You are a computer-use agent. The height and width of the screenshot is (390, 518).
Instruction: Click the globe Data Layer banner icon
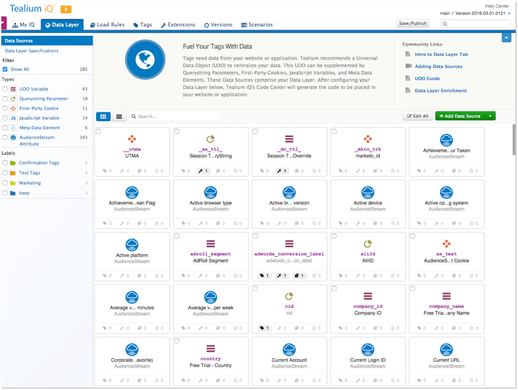point(145,60)
